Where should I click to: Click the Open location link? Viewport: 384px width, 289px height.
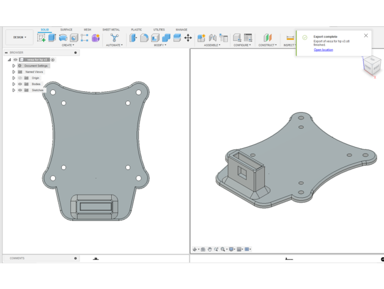coord(323,50)
